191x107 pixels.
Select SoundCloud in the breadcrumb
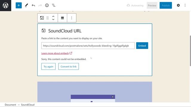(x=28, y=105)
